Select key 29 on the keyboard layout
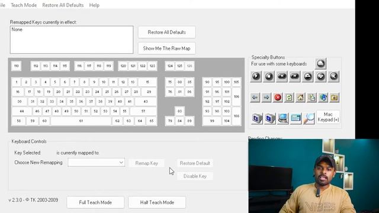 [x=149, y=92]
